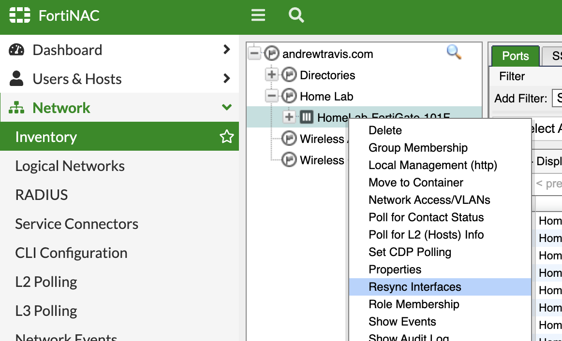Select the Home Lab tree label
This screenshot has width=562, height=341.
tap(326, 96)
